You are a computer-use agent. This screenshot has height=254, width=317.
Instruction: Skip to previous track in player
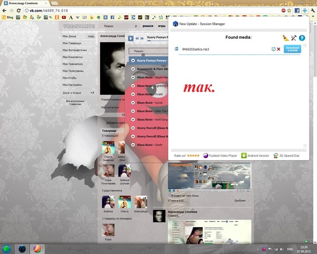137,38
